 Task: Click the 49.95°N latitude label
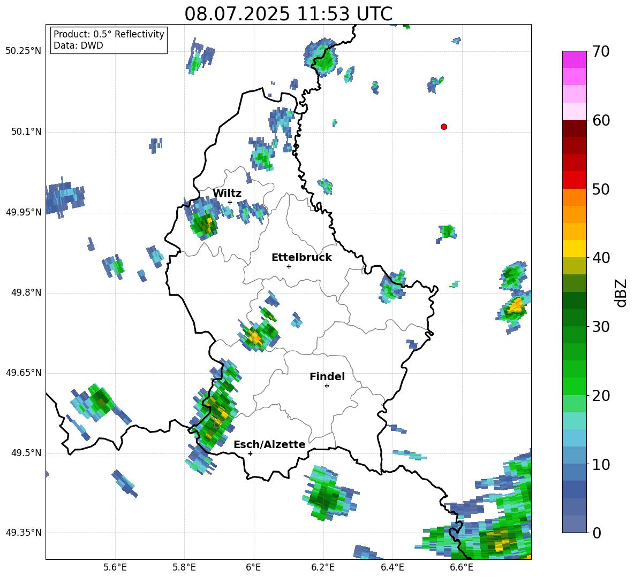click(x=24, y=212)
